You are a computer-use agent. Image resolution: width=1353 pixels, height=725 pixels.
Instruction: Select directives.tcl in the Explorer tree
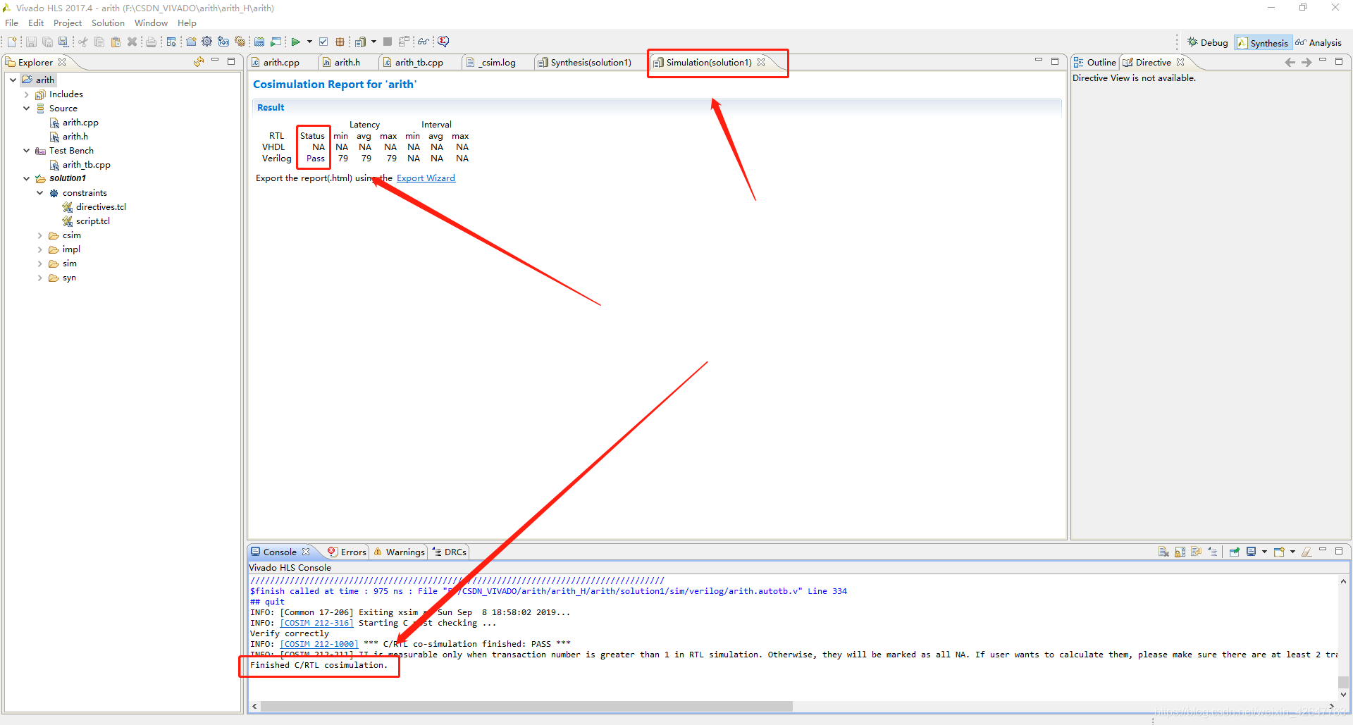101,207
